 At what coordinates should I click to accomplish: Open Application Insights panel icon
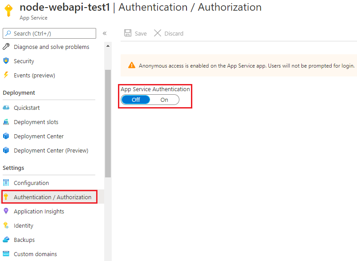pos(6,211)
